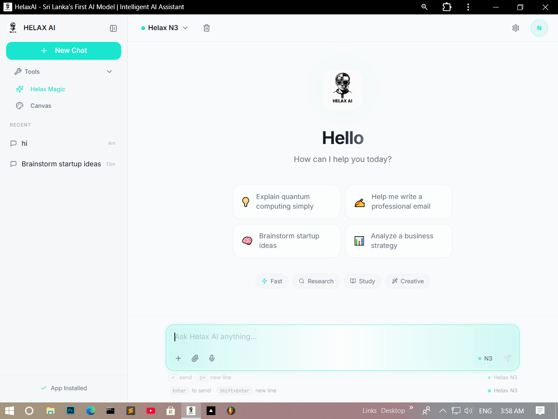
Task: Collapse the sidebar with the panel icon
Action: tap(113, 28)
